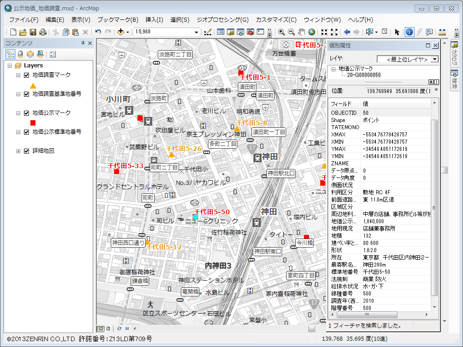Open the Table of Contents window icon

221,32
